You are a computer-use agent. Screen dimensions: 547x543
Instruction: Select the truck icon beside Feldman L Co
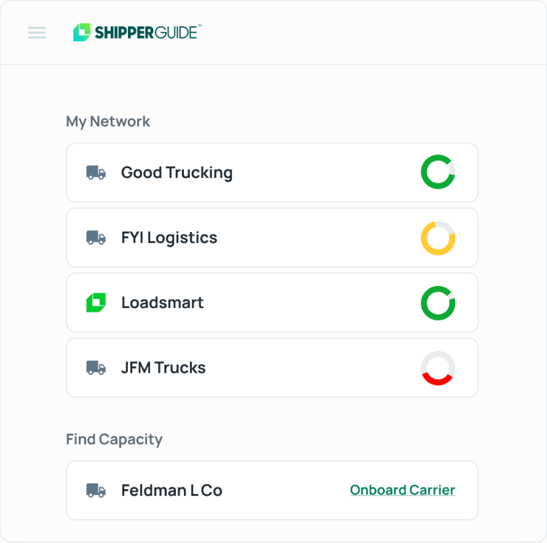pos(96,490)
